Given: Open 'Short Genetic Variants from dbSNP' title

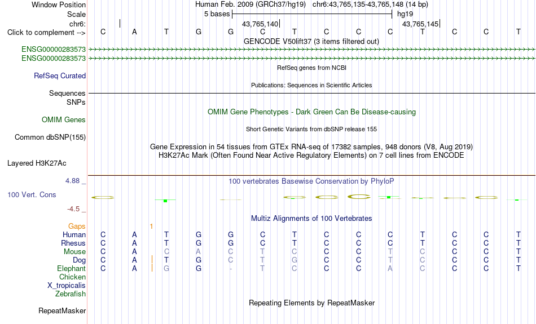Looking at the screenshot, I should click(311, 129).
